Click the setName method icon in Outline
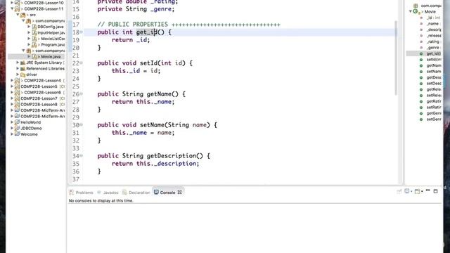This screenshot has height=253, width=450. [421, 72]
